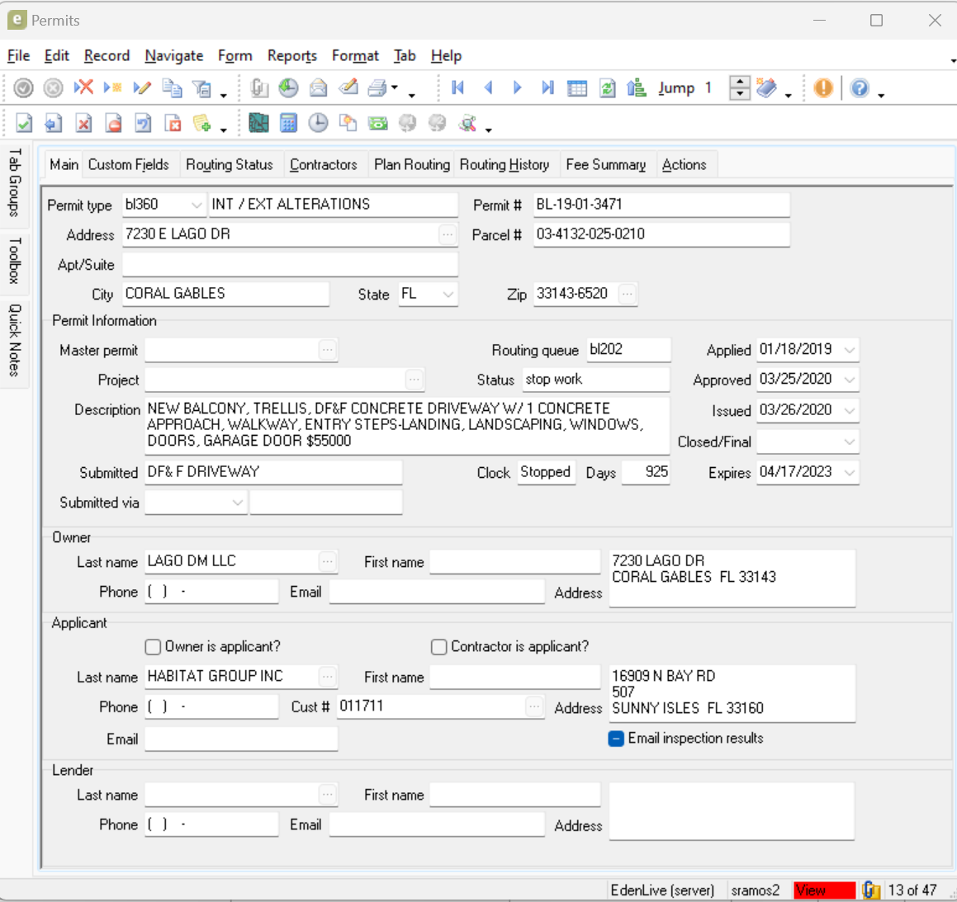Open the Expires date dropdown
Image resolution: width=957 pixels, height=902 pixels.
(849, 472)
